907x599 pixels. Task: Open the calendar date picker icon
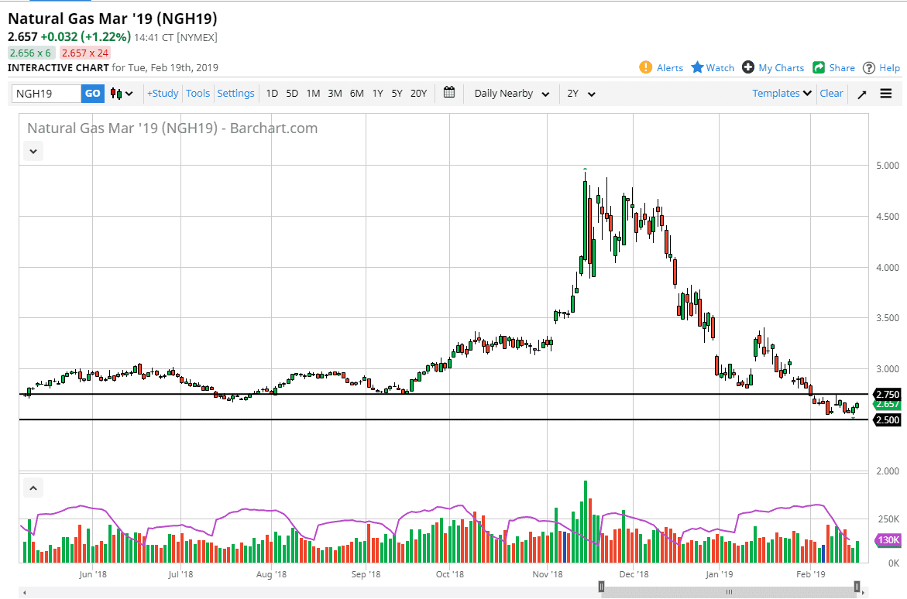pos(448,92)
